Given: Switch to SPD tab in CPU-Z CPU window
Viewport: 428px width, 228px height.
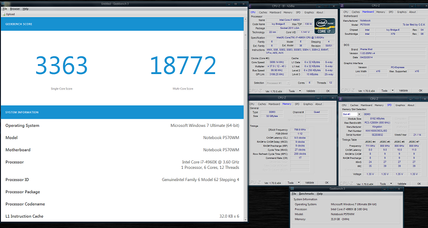Looking at the screenshot, I should tap(298, 12).
